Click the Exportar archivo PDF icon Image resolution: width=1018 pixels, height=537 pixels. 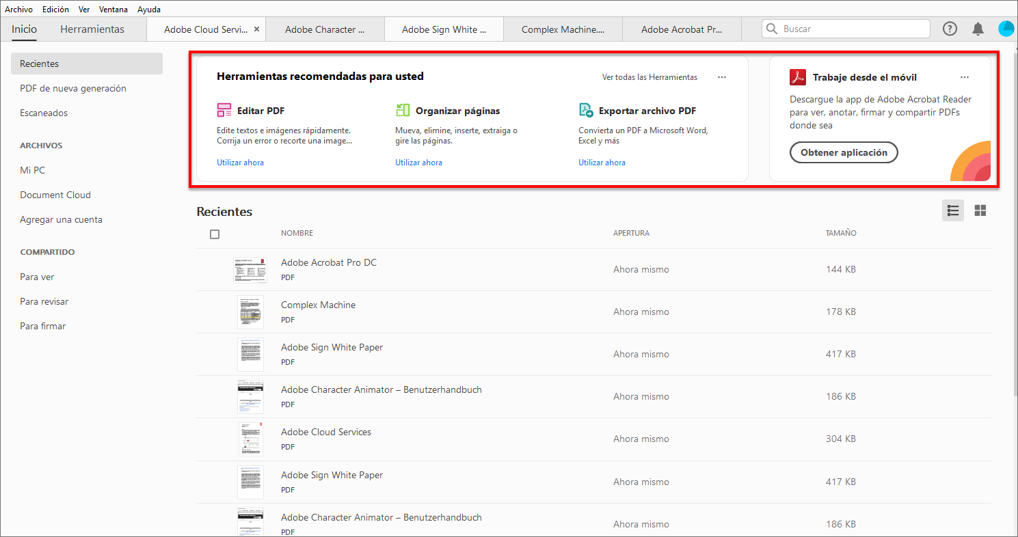[x=586, y=111]
